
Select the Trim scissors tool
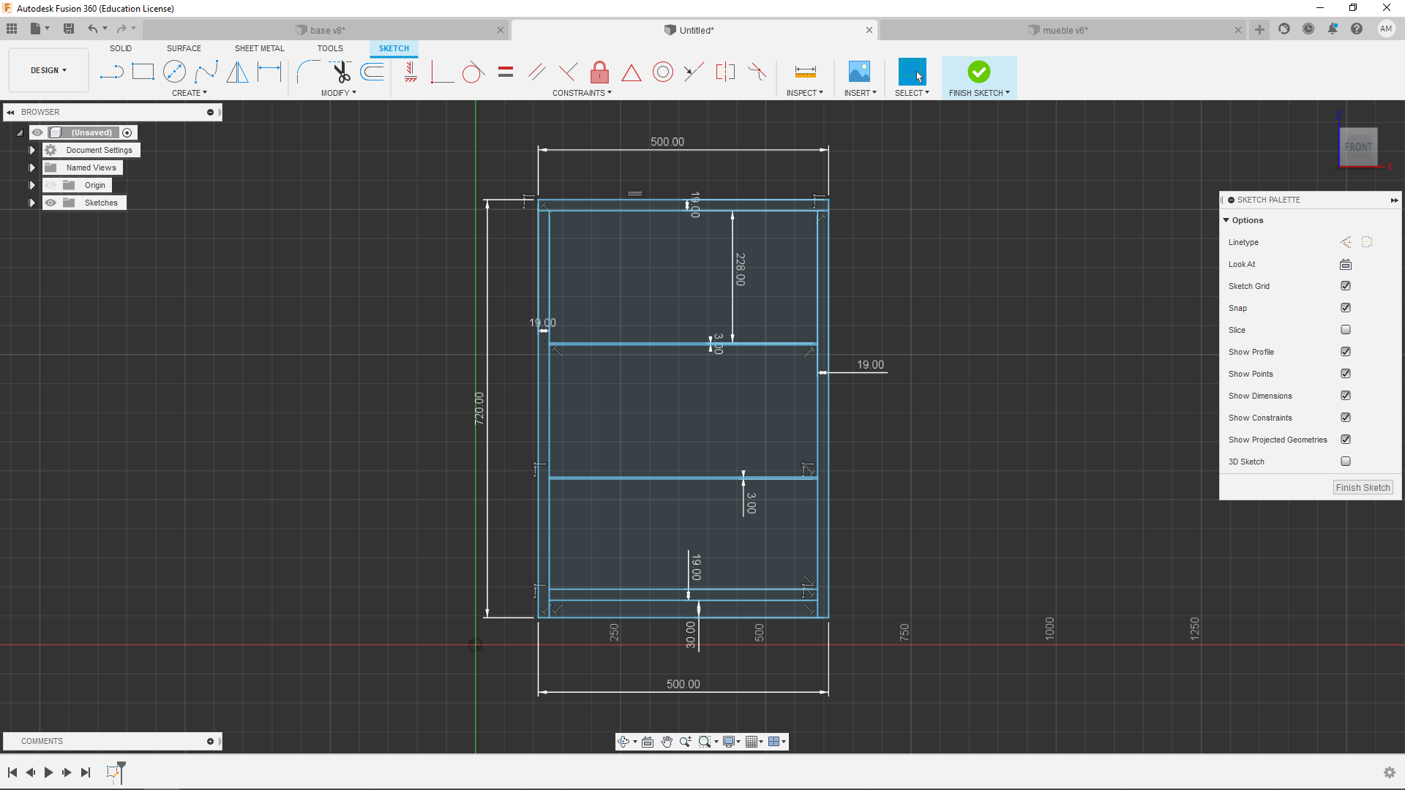(x=341, y=72)
